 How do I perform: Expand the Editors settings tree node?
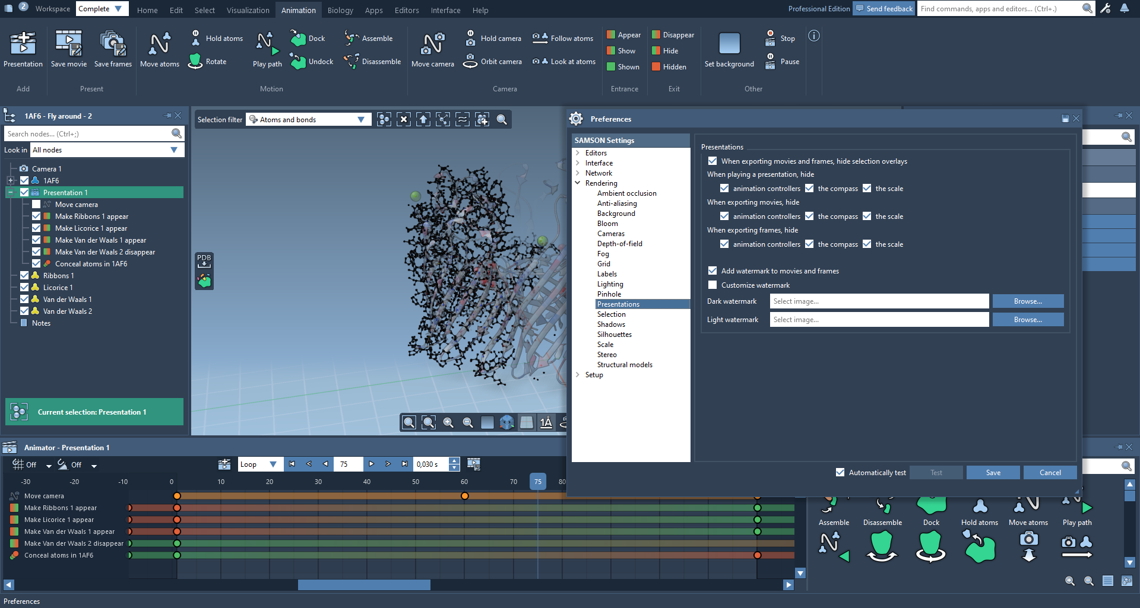578,153
